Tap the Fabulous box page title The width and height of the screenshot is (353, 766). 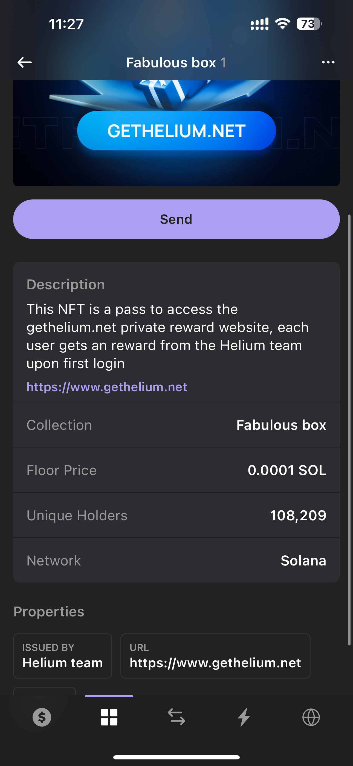[x=176, y=62]
